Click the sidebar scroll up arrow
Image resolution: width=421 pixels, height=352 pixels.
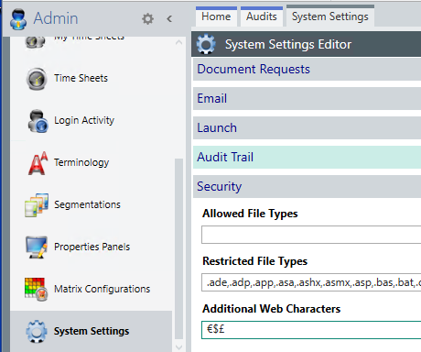pyautogui.click(x=179, y=43)
